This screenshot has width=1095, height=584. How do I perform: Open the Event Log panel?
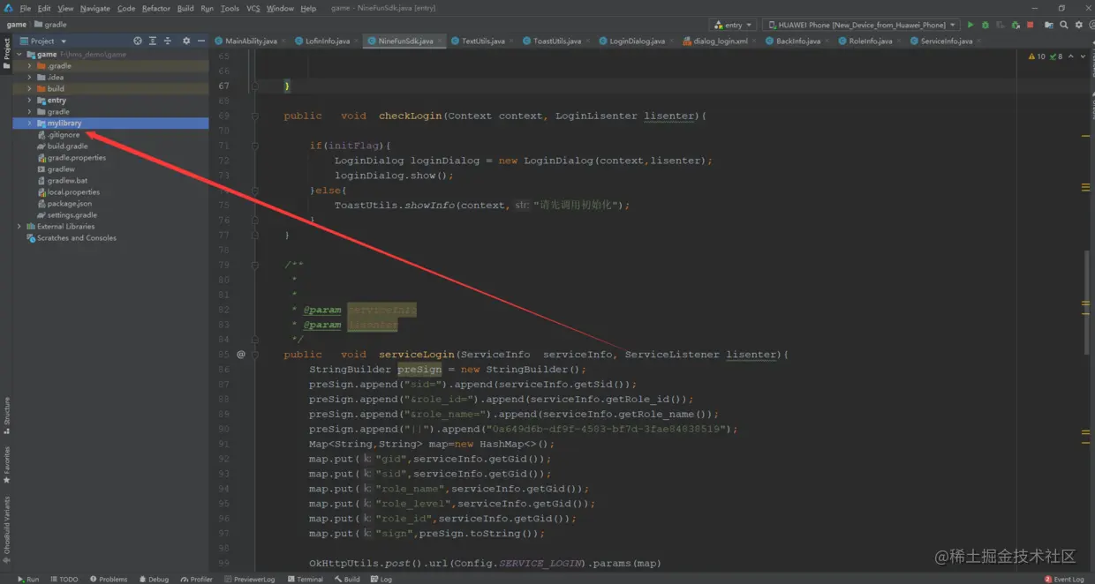[1064, 579]
